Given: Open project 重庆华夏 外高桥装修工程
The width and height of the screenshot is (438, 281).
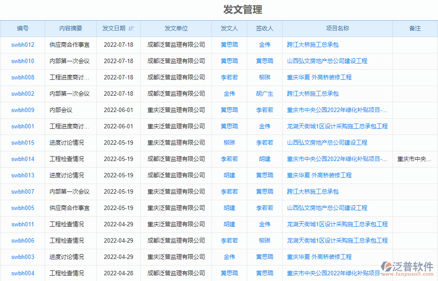Looking at the screenshot, I should point(319,175).
